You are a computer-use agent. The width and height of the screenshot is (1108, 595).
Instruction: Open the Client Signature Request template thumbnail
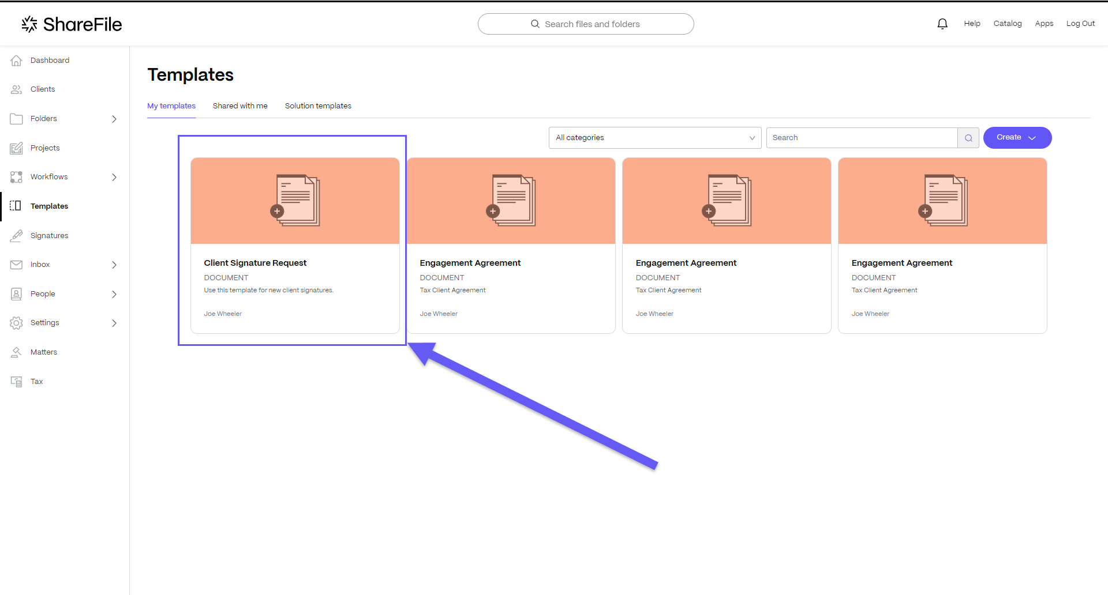[x=295, y=201]
